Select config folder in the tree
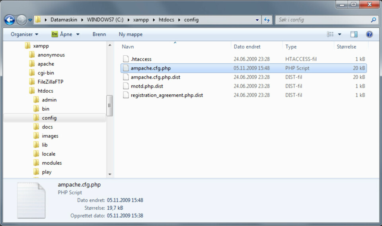The image size is (382, 226). click(x=55, y=118)
